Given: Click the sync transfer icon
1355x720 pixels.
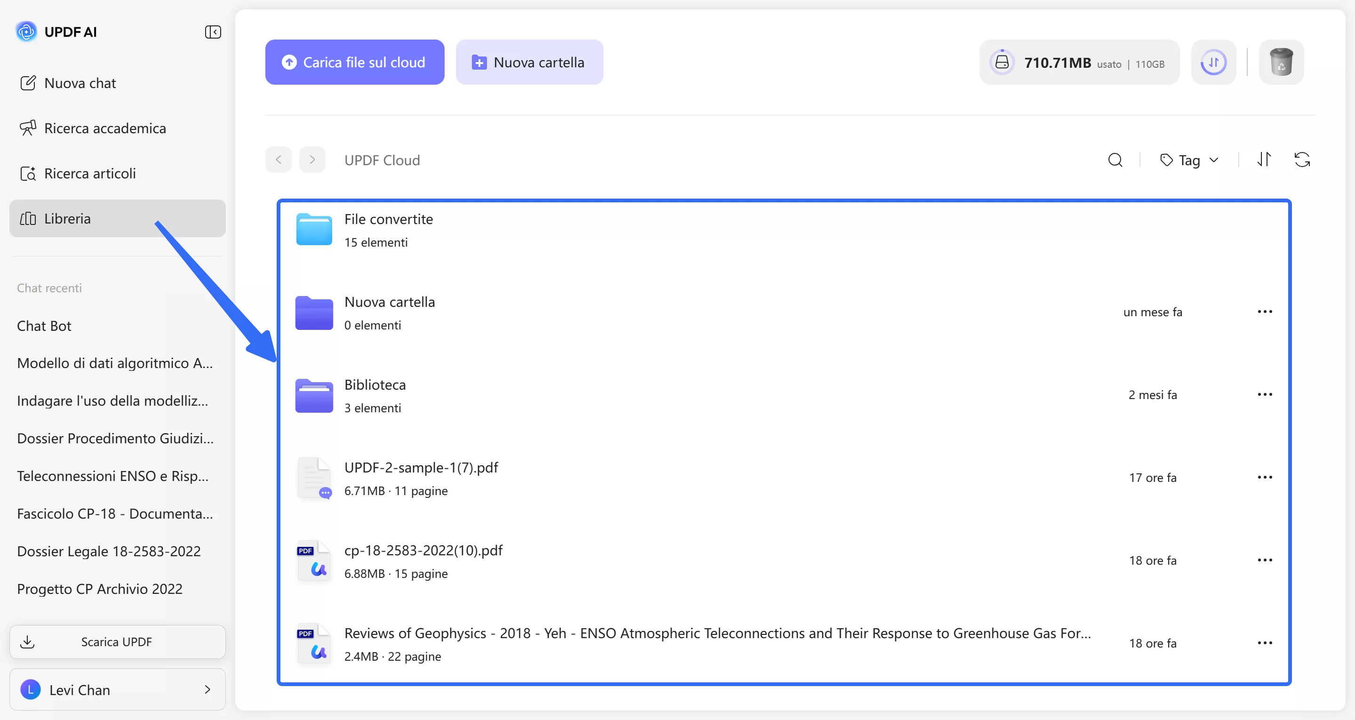Looking at the screenshot, I should 1213,62.
